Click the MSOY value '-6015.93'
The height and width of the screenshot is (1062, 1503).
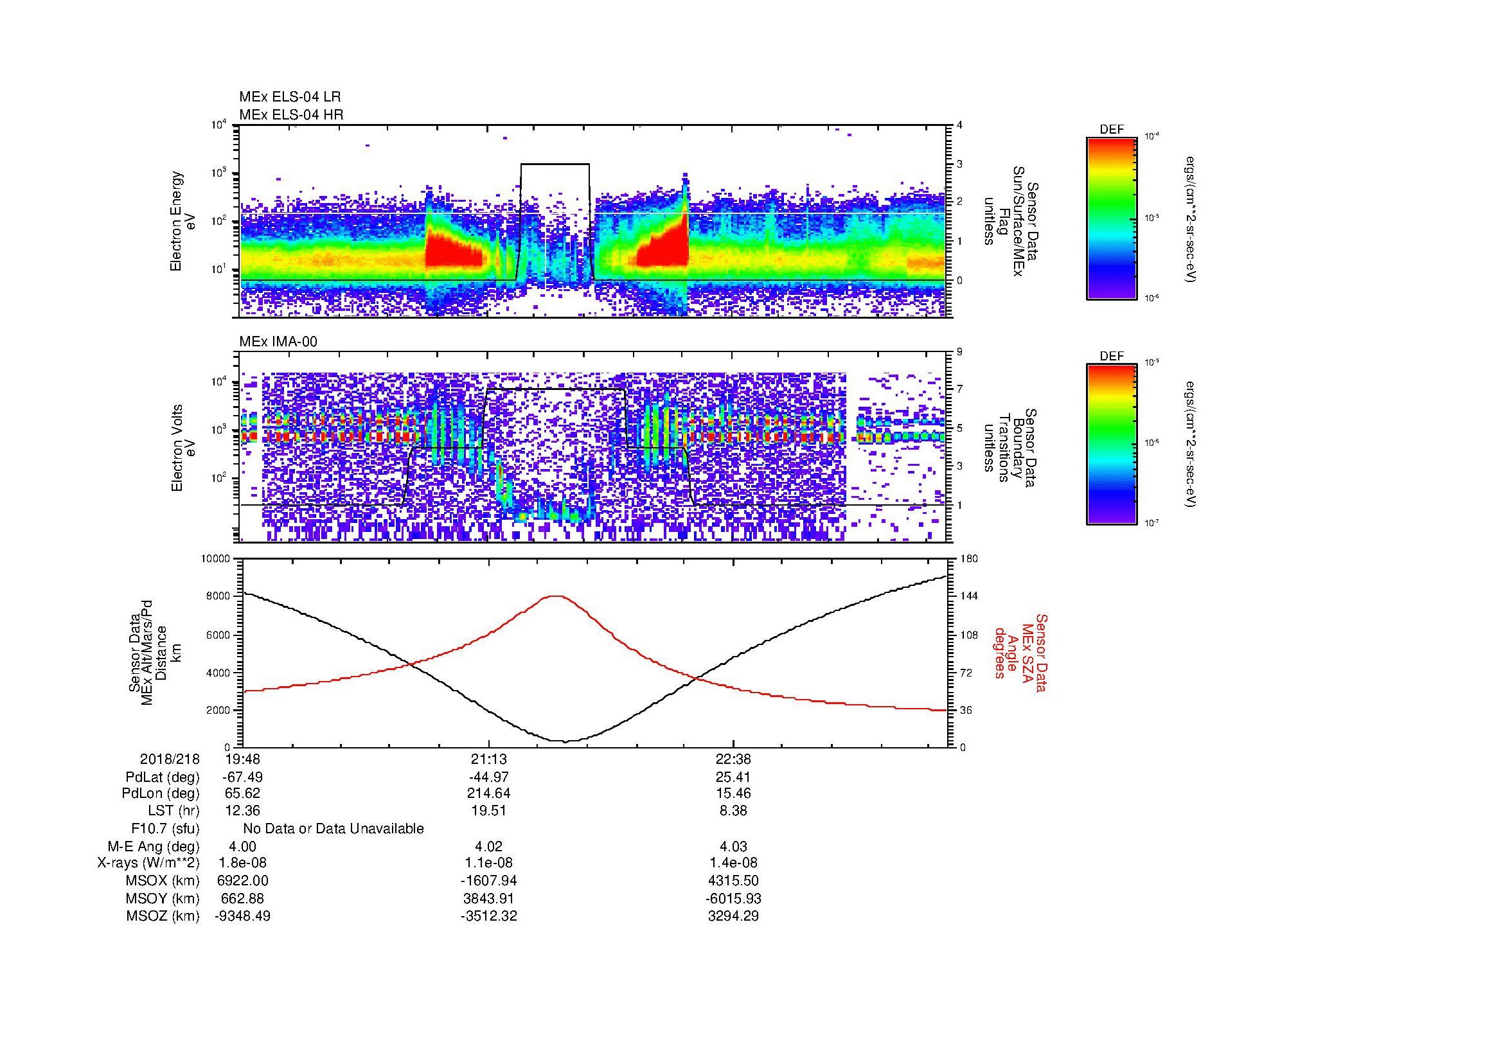734,899
